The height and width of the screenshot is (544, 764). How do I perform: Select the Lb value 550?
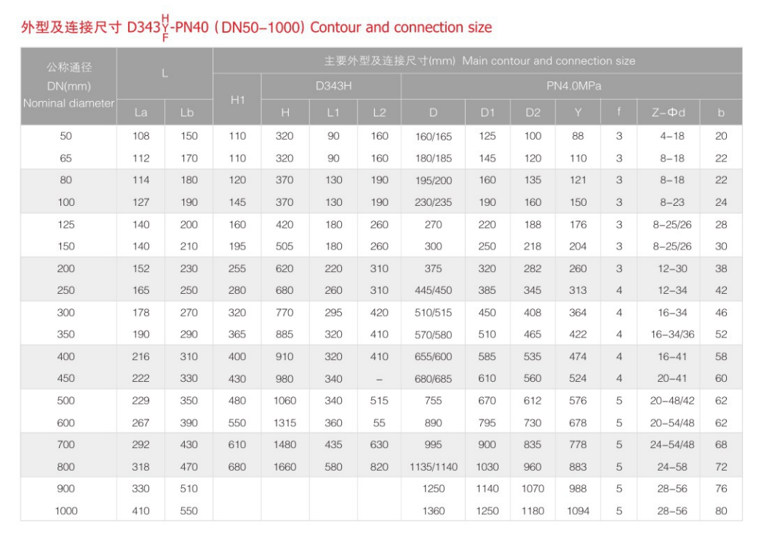tap(188, 511)
